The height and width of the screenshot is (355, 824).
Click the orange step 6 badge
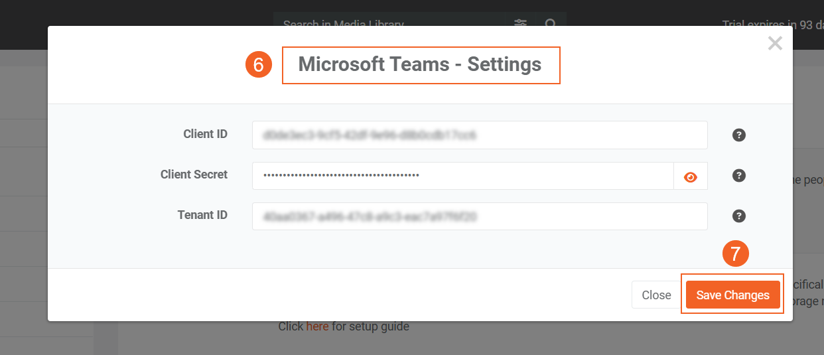259,64
